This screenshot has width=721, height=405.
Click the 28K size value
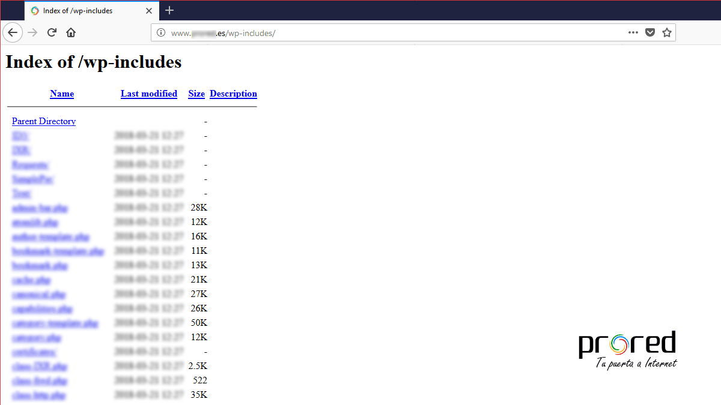click(199, 208)
